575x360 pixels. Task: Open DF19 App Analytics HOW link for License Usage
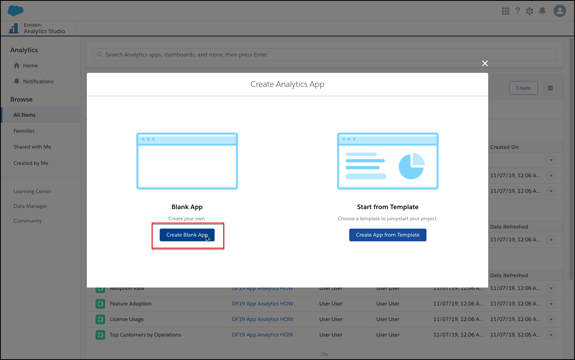(262, 319)
